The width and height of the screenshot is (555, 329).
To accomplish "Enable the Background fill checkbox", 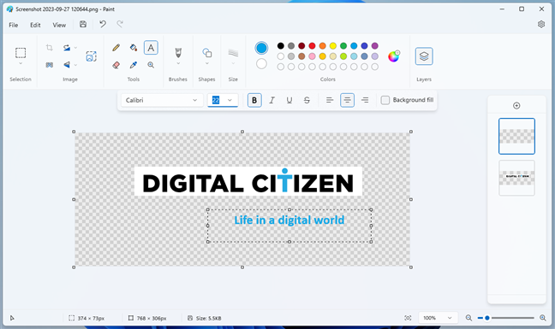I will pyautogui.click(x=385, y=100).
